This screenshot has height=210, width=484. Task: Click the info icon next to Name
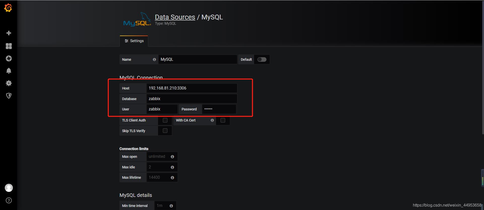coord(154,59)
